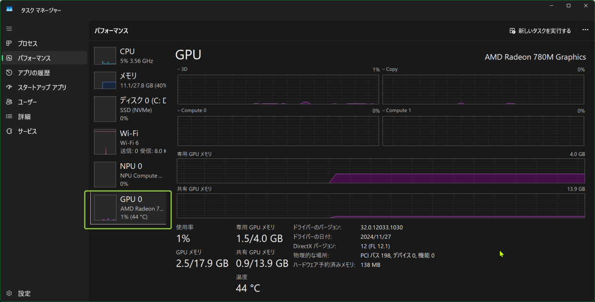Select the CPU performance item

click(128, 56)
